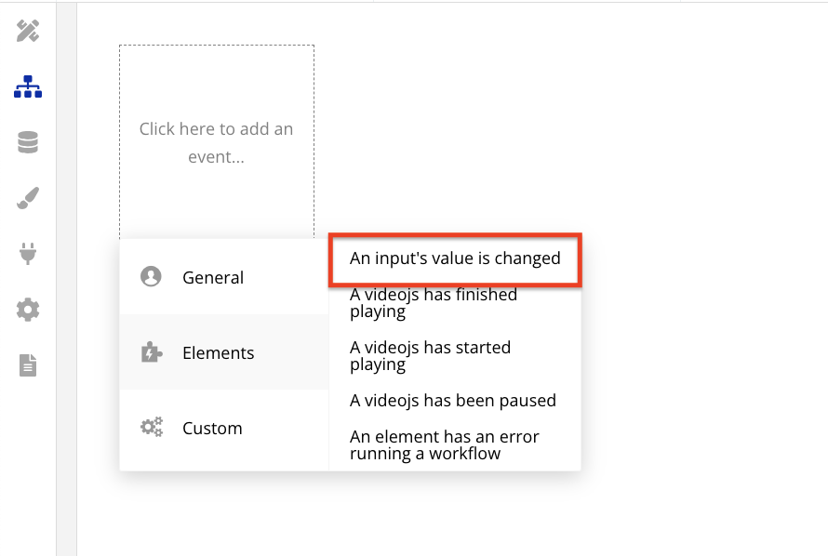Open the Logs document icon
Viewport: 828px width, 556px height.
[28, 365]
